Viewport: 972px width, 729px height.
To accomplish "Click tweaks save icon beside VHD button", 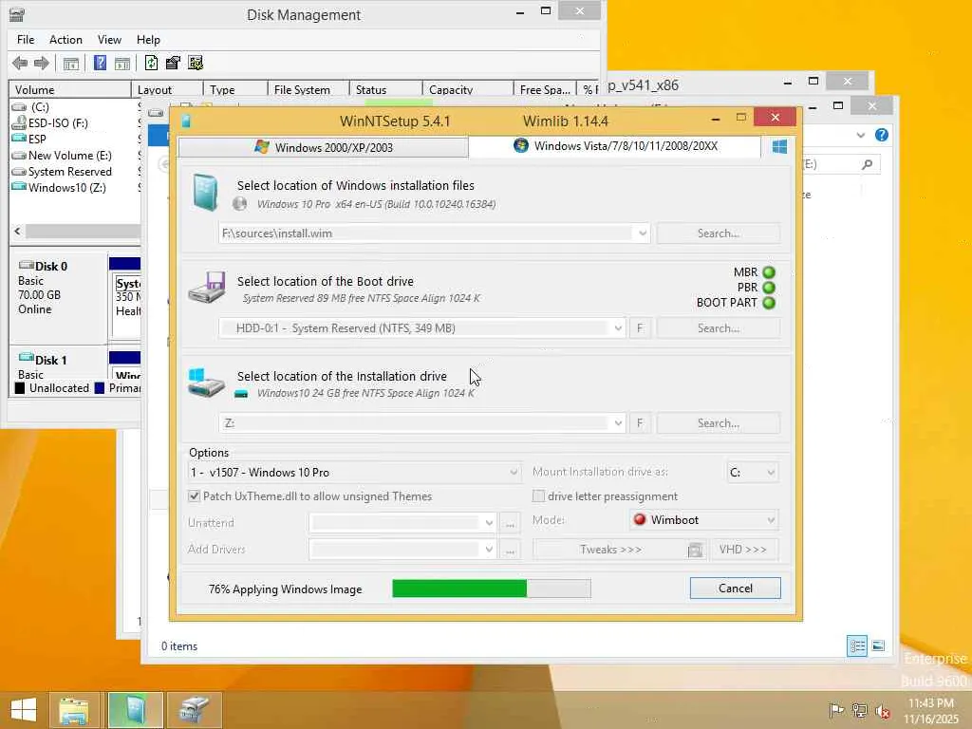I will coord(696,550).
